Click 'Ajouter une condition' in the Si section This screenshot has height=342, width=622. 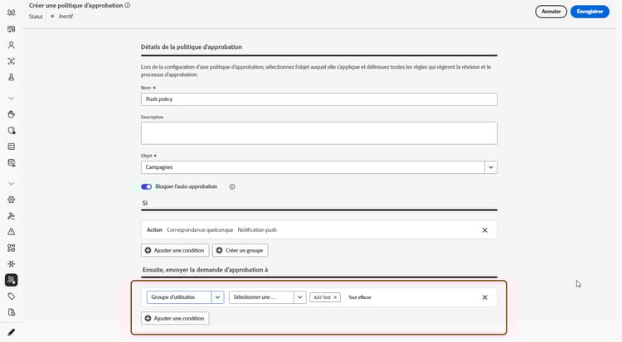[175, 250]
